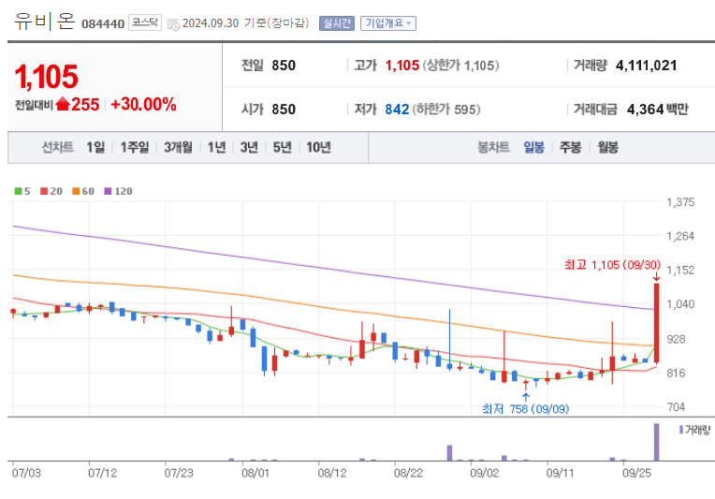
Task: Show the 10년 line chart
Action: 318,147
